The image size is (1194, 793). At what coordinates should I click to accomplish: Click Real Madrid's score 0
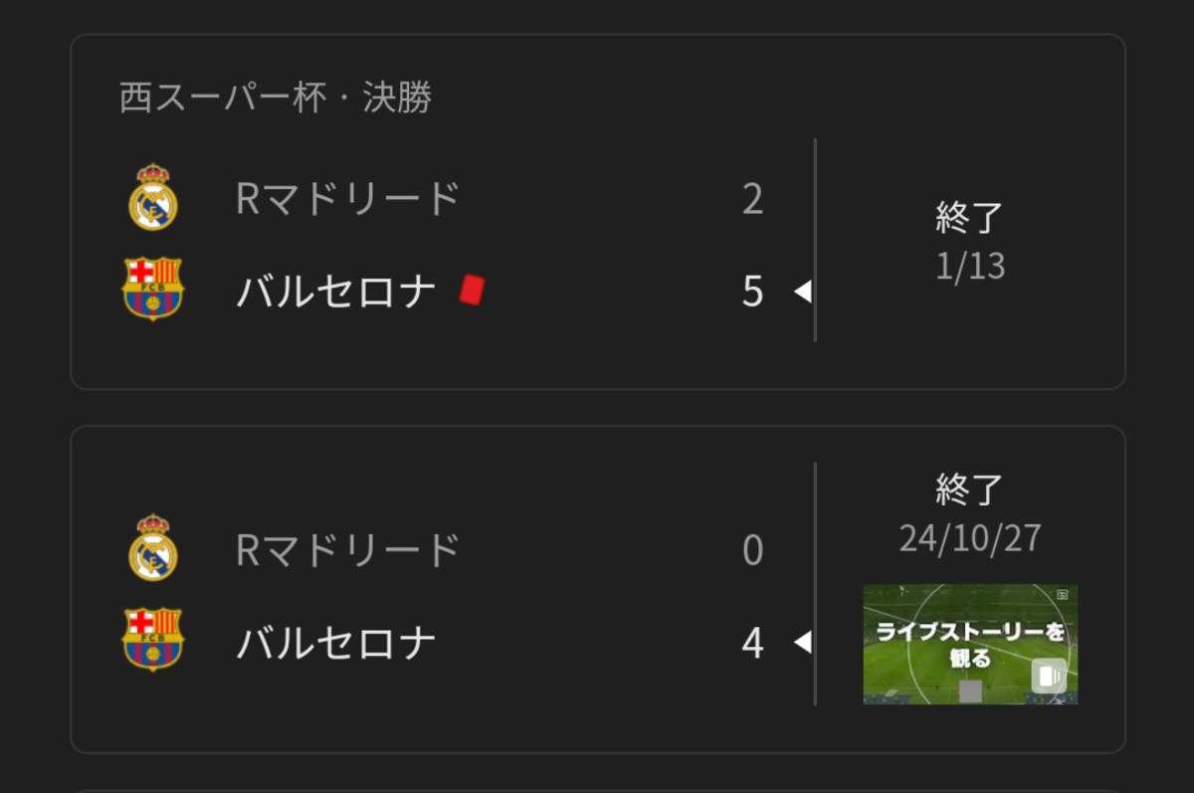[x=752, y=550]
